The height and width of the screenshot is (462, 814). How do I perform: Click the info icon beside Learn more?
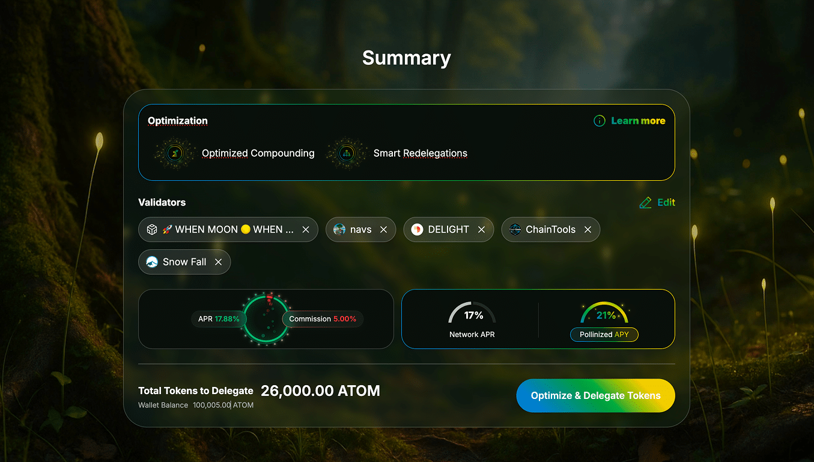(599, 121)
